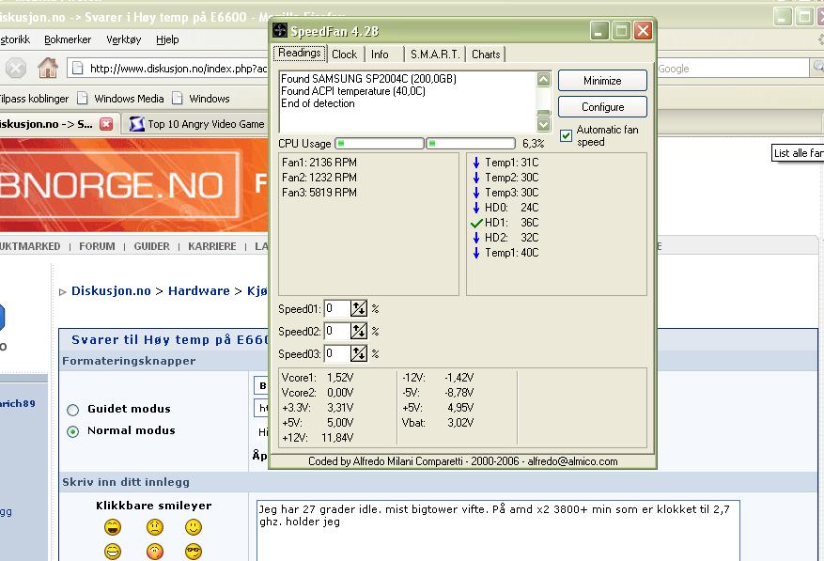Image resolution: width=824 pixels, height=561 pixels.
Task: Click log scrollbar up arrow
Action: coord(543,79)
